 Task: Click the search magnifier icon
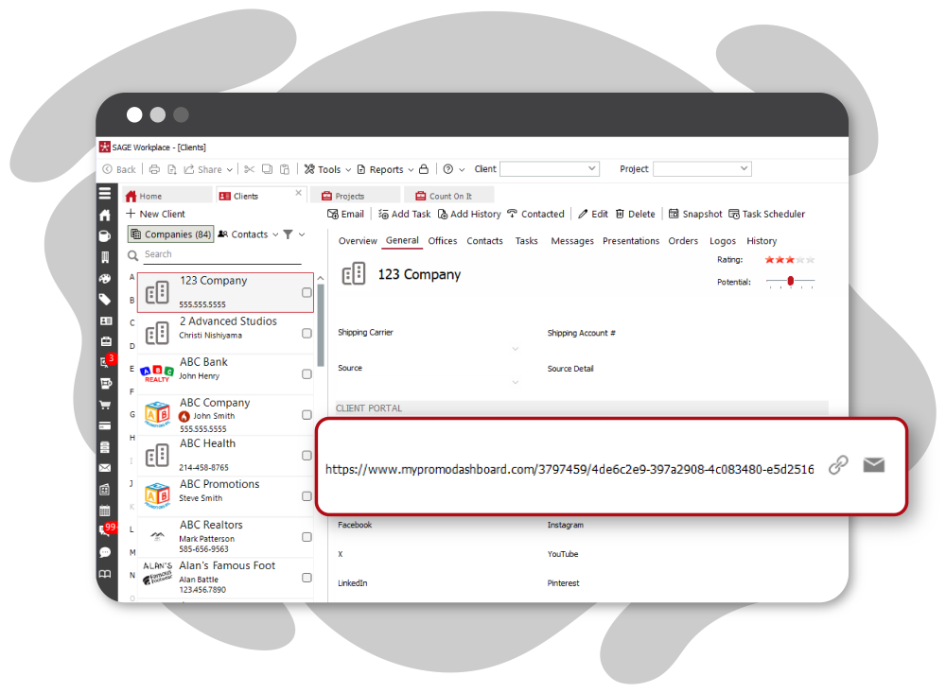132,255
